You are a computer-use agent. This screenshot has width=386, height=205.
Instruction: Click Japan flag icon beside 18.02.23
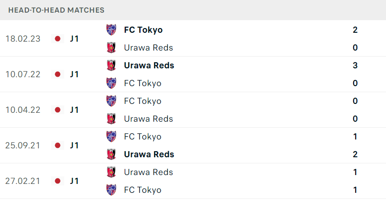coord(58,39)
